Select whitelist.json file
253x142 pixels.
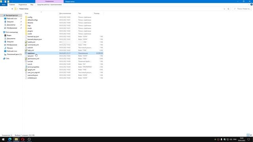pyautogui.click(x=32, y=78)
